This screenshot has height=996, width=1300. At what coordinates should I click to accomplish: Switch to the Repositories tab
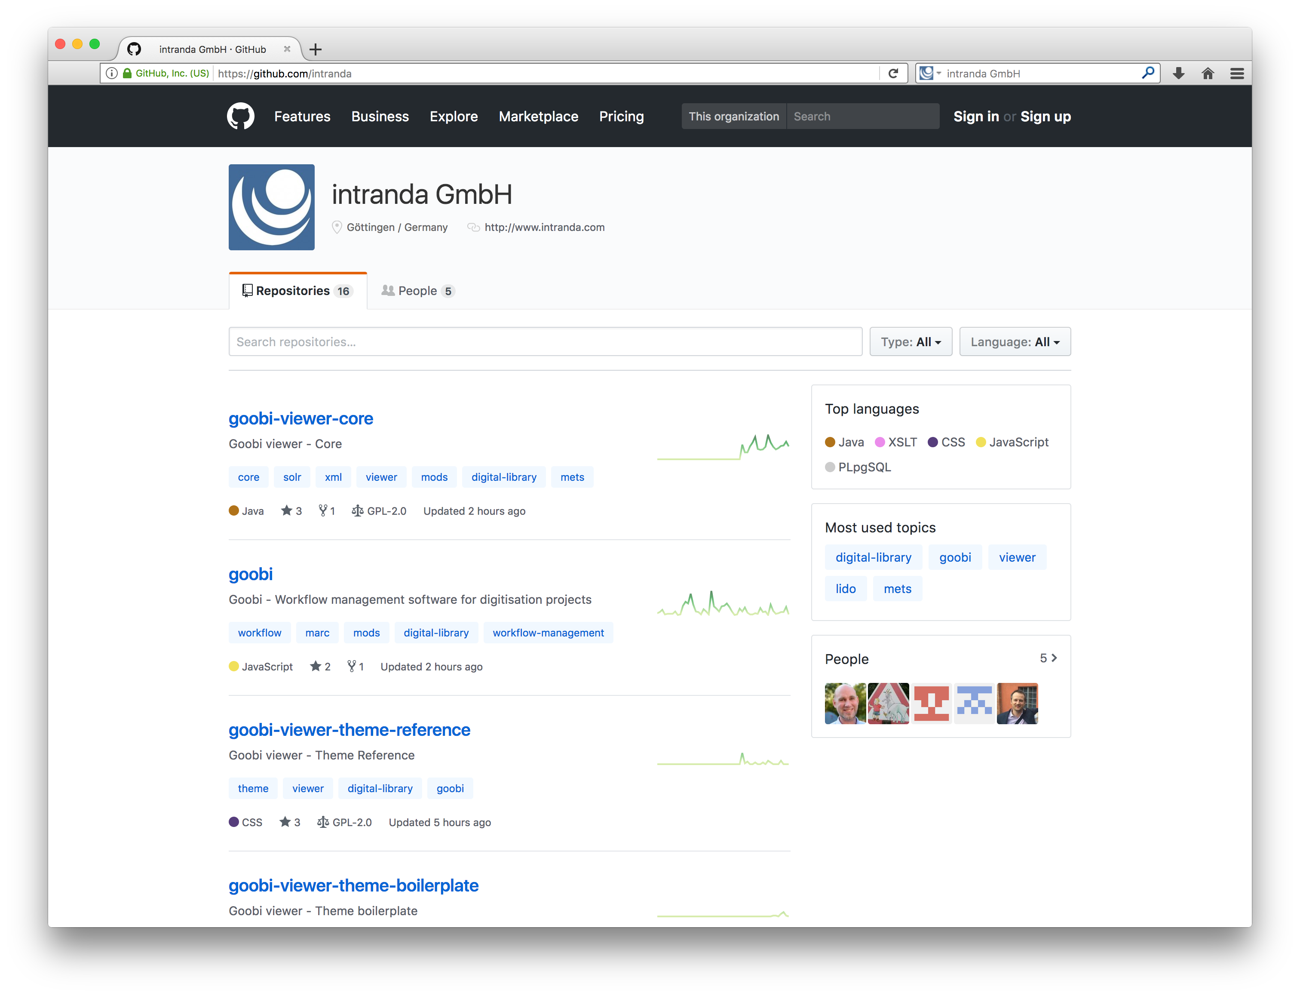(298, 291)
